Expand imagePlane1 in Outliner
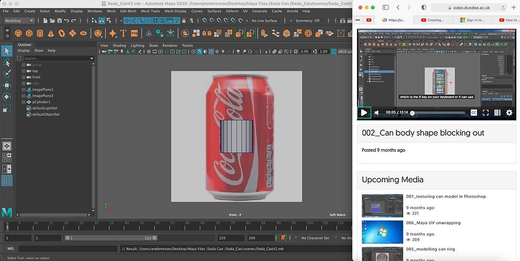 pyautogui.click(x=23, y=90)
